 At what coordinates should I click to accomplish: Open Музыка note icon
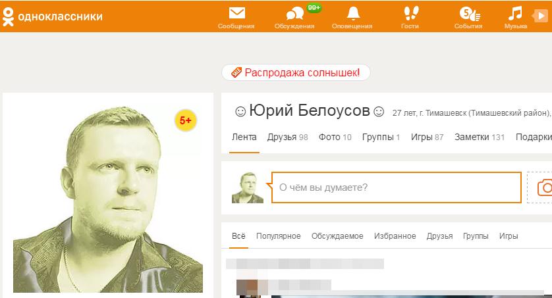(516, 14)
